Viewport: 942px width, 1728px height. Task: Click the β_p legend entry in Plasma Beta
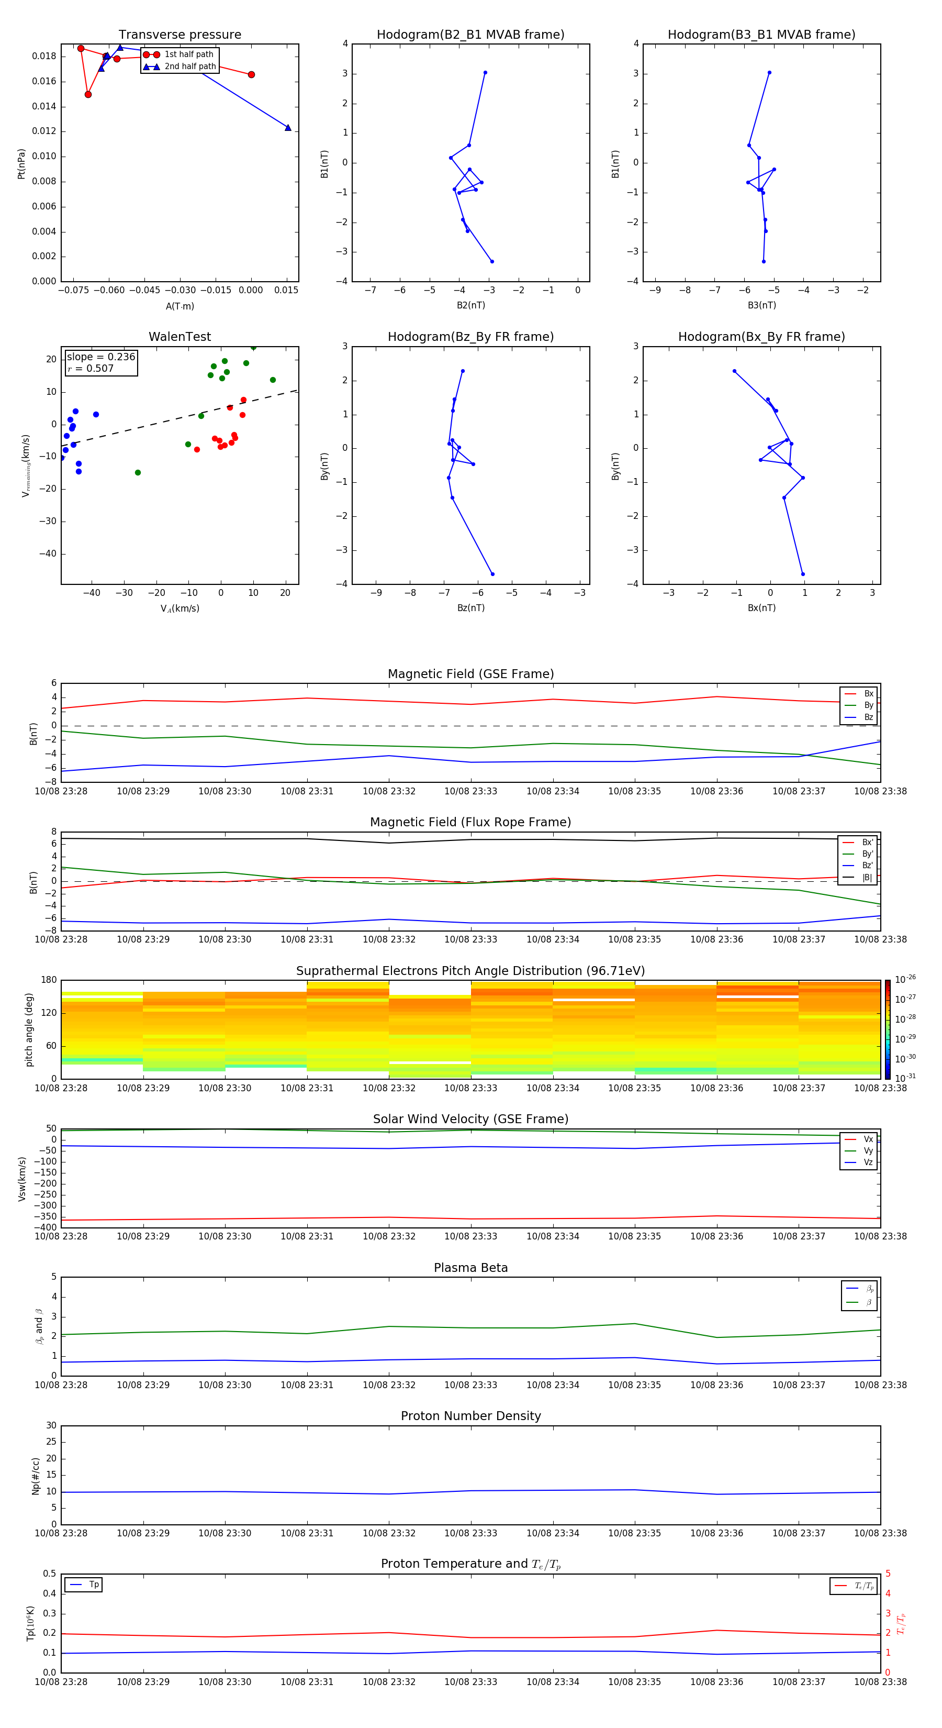[x=859, y=1288]
